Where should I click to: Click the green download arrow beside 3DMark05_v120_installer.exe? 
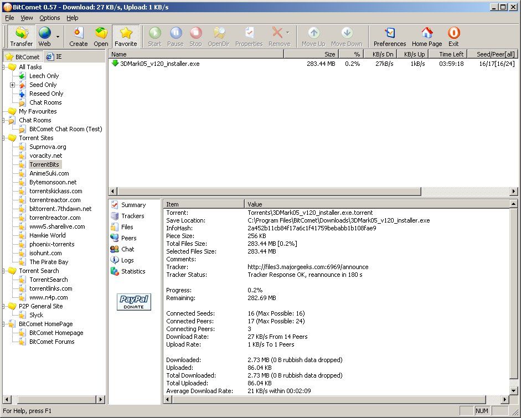click(x=115, y=63)
